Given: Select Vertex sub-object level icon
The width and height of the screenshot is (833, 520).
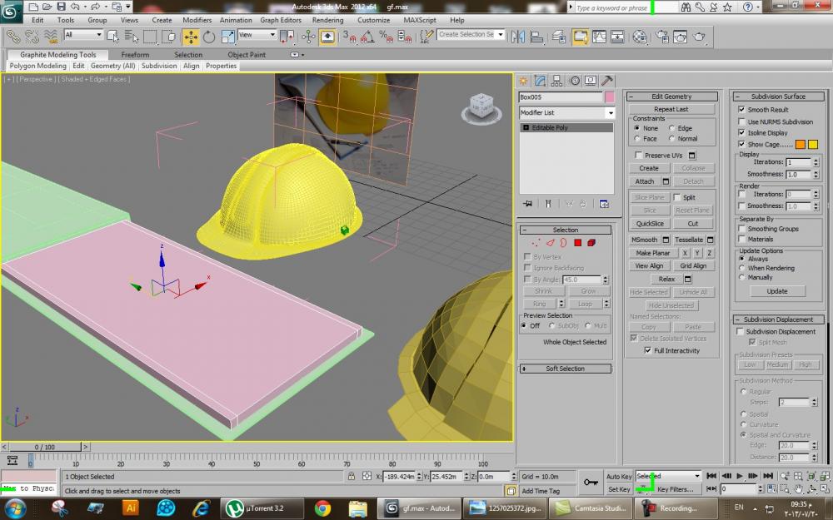Looking at the screenshot, I should 535,243.
